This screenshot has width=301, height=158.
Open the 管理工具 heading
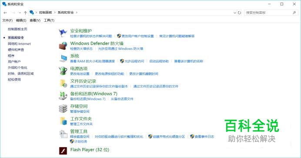(79, 132)
